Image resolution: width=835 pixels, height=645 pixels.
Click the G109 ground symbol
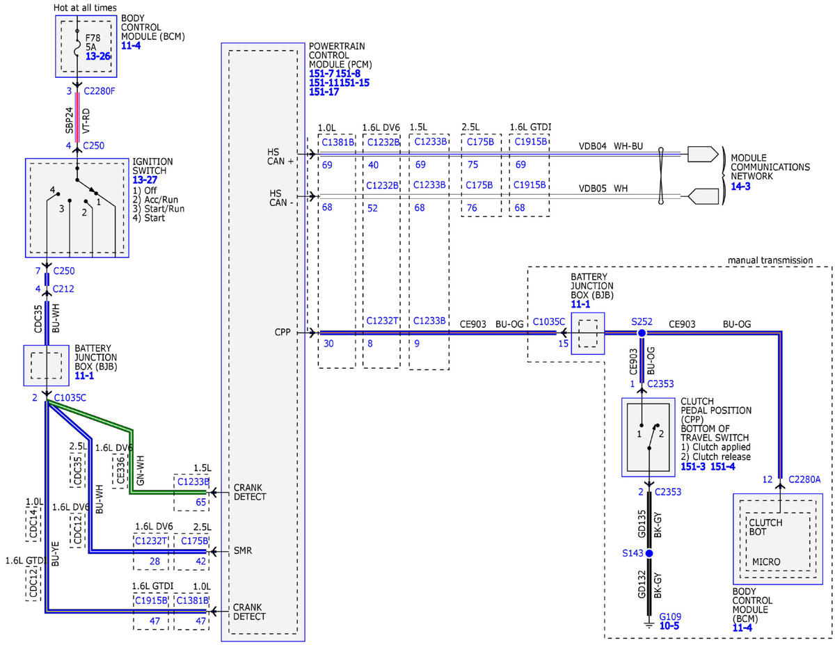pyautogui.click(x=649, y=623)
